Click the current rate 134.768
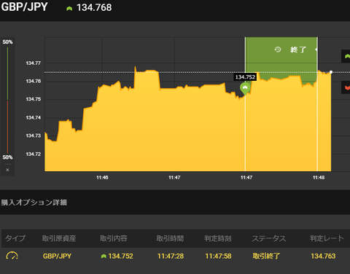 point(94,7)
